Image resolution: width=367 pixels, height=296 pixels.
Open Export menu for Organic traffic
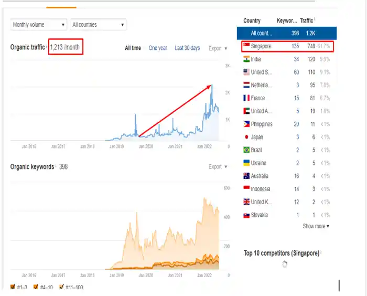(218, 48)
